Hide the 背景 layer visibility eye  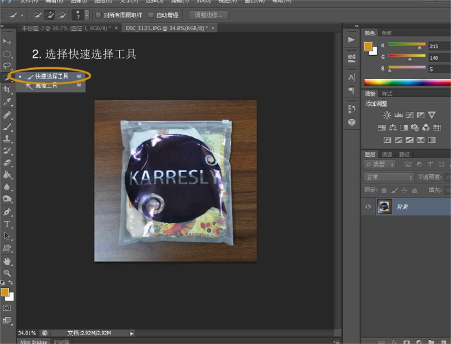368,207
